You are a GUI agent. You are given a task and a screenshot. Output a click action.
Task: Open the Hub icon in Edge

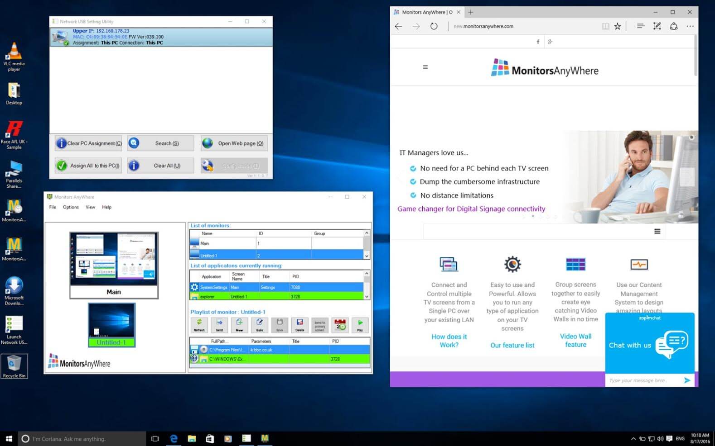641,26
